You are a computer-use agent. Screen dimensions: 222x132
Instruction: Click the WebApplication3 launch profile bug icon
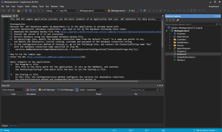[109, 11]
